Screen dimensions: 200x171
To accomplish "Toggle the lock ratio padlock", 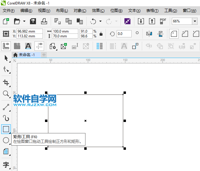I will coord(101,34).
